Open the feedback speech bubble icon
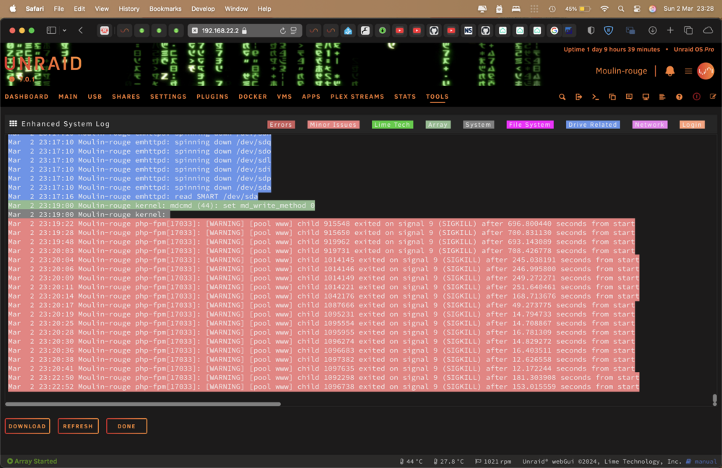Image resolution: width=722 pixels, height=468 pixels. (629, 97)
